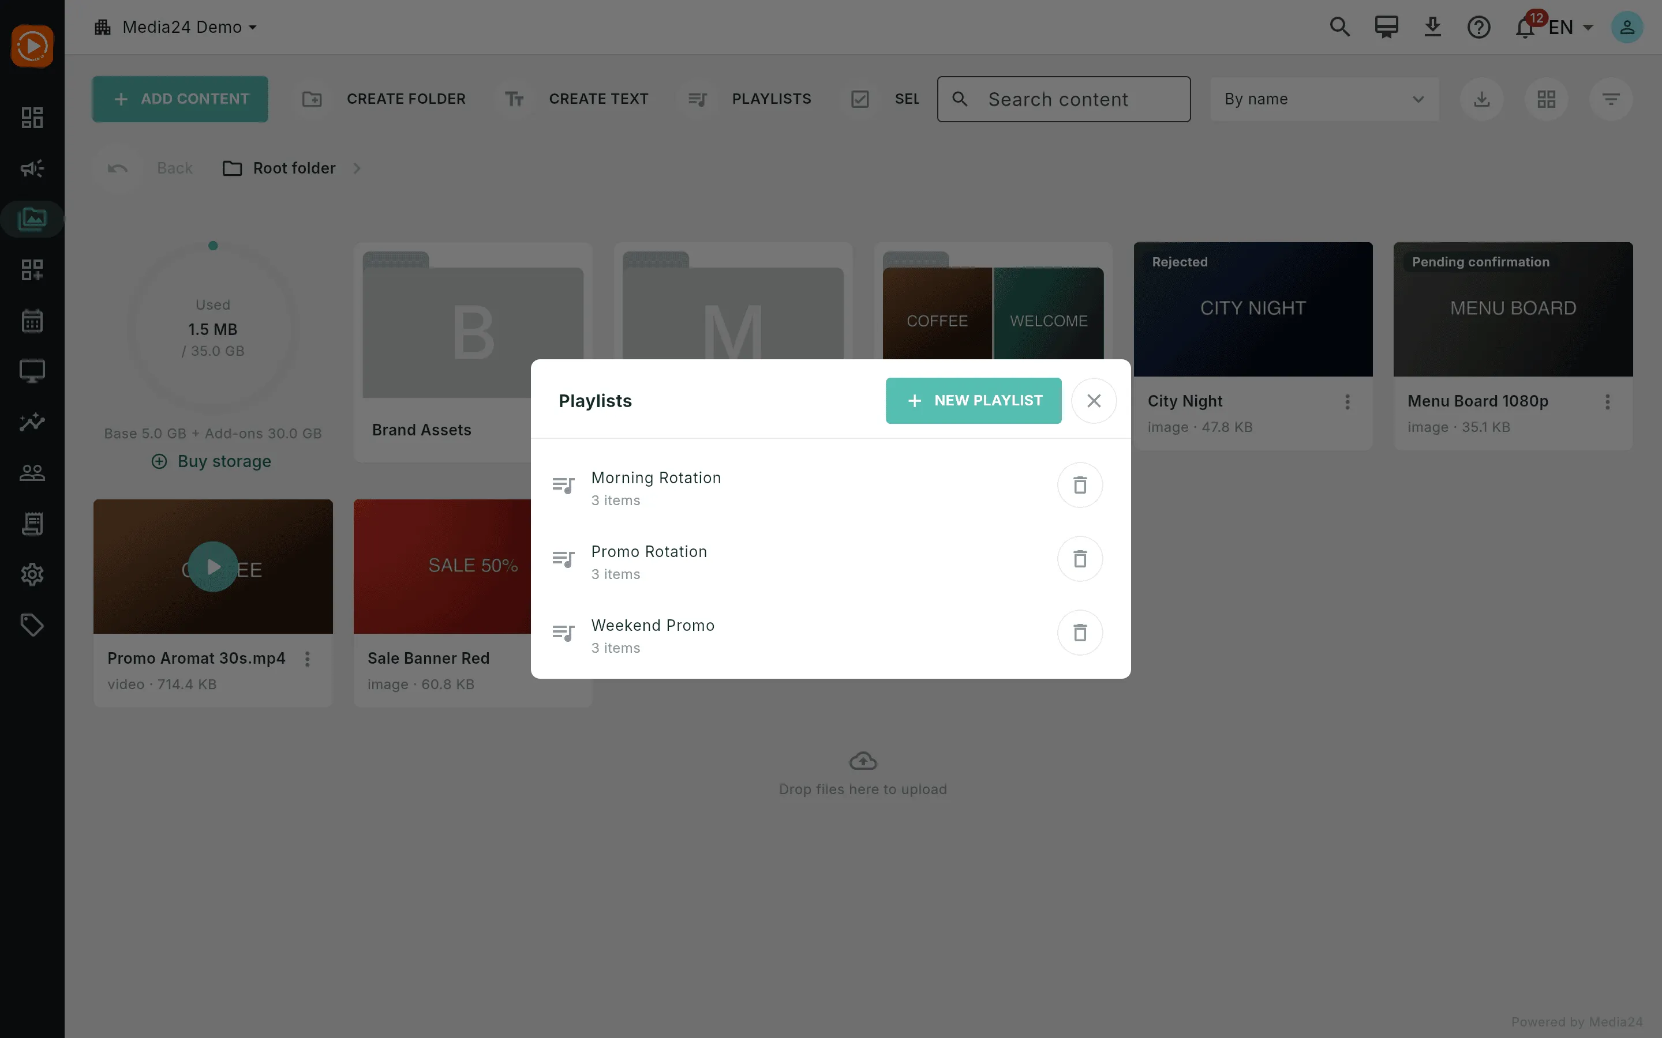
Task: Expand the Media24 Demo account dropdown
Action: 176,27
